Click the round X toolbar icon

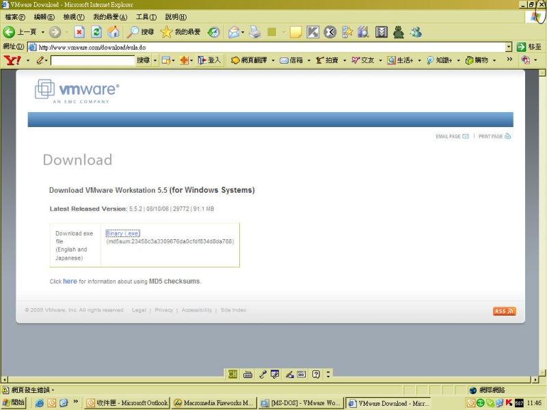pos(330,32)
